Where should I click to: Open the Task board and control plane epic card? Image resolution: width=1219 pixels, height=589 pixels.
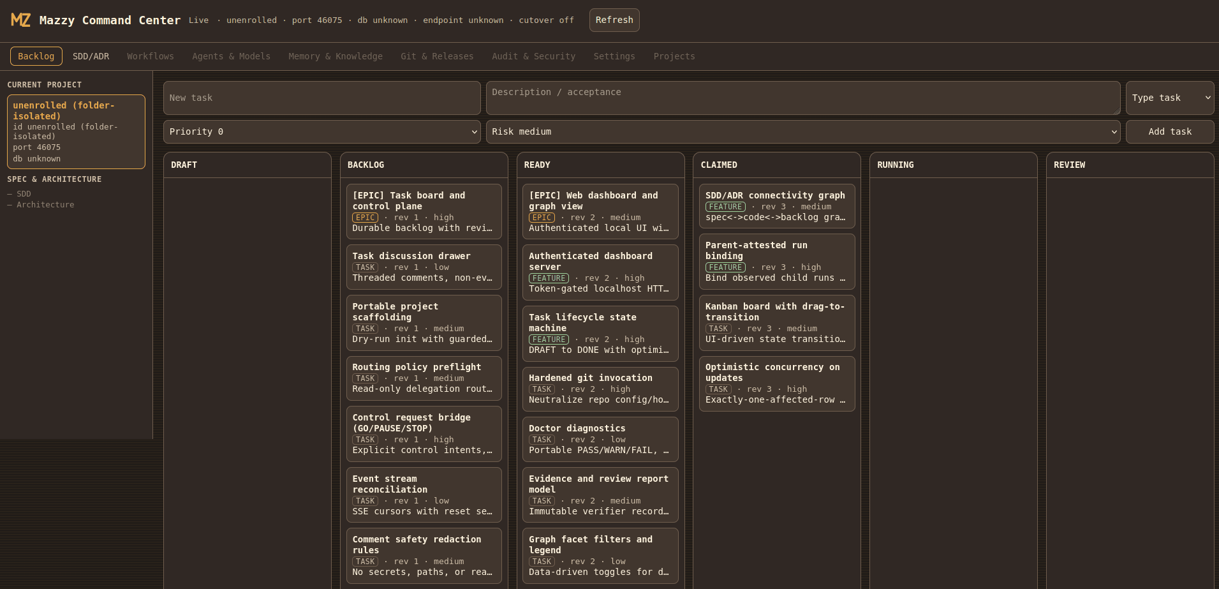[x=424, y=211]
